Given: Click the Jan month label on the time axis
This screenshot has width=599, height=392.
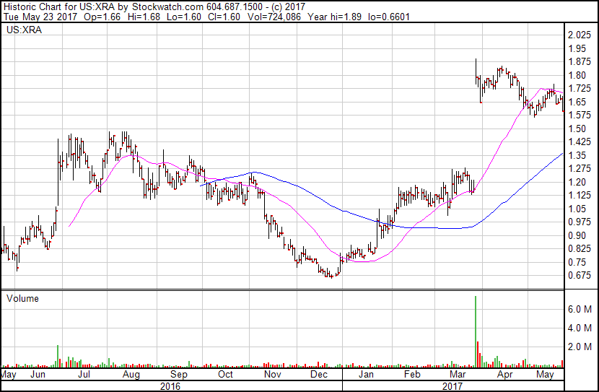Looking at the screenshot, I should click(x=366, y=375).
